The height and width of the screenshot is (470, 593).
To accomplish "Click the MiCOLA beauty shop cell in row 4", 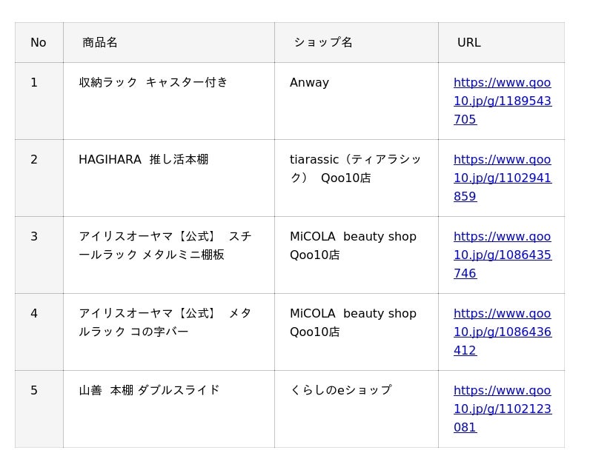I will (x=357, y=332).
